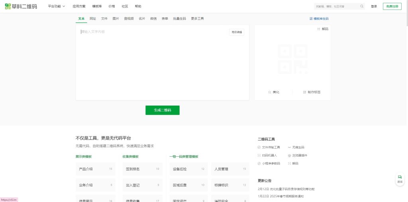Click the 美化 button text

276,92
